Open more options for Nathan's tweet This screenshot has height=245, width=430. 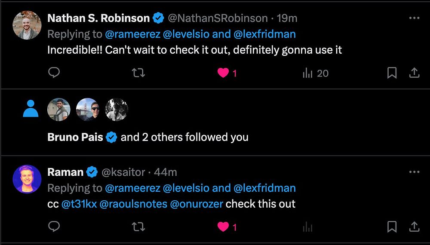[414, 18]
